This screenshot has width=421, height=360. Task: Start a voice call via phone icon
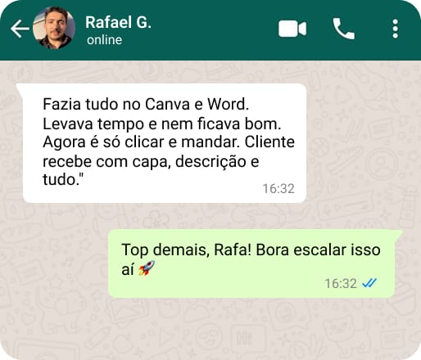pyautogui.click(x=343, y=29)
